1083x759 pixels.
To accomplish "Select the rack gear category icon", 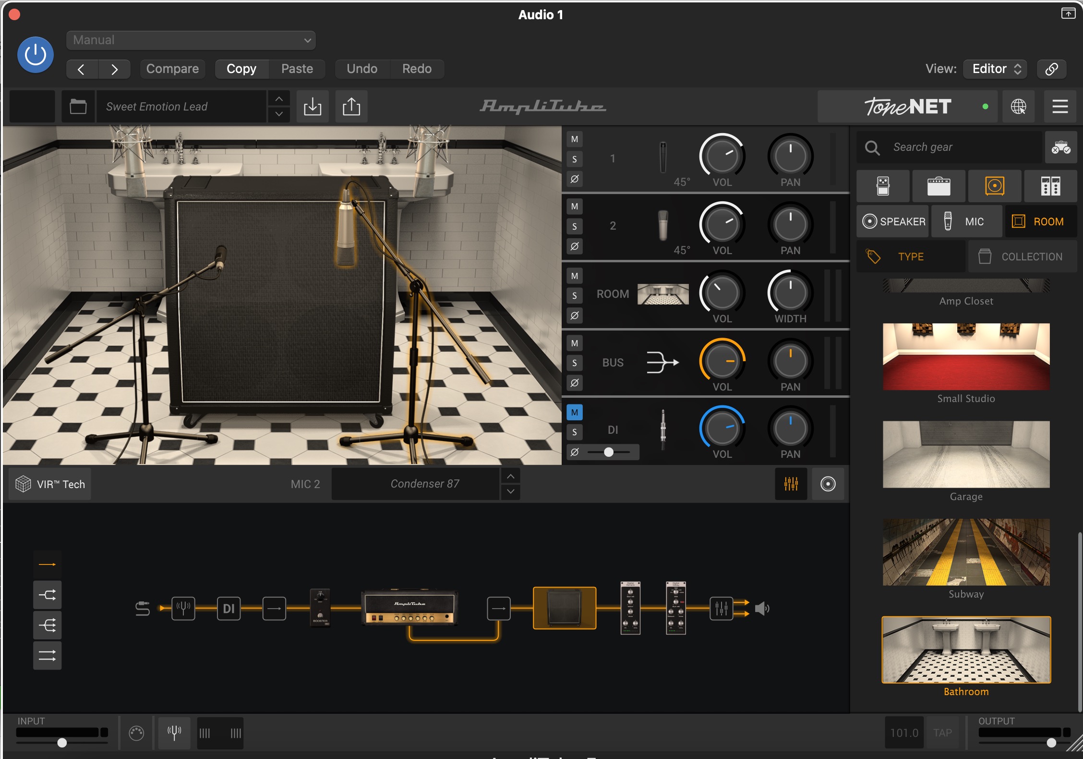I will [x=1050, y=186].
